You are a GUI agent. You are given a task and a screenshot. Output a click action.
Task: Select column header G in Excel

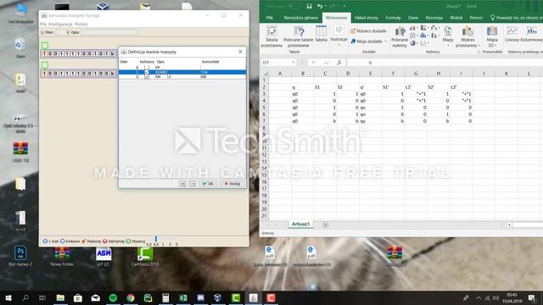[x=416, y=74]
